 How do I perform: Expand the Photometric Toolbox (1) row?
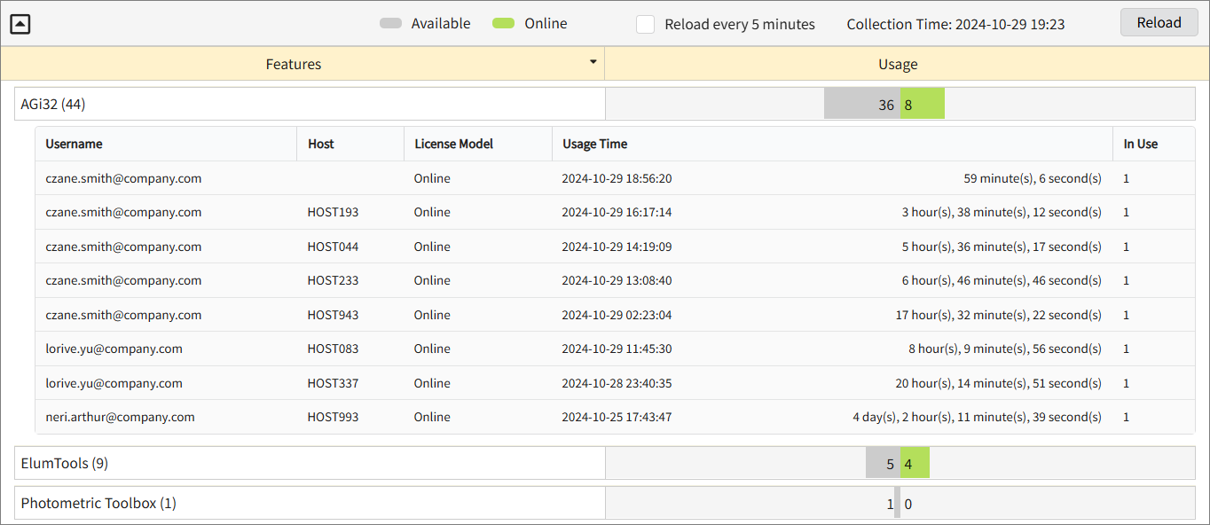(98, 504)
